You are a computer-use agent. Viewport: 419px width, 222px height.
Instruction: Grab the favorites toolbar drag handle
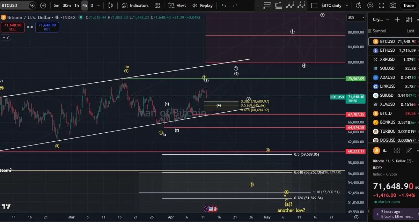258,6
